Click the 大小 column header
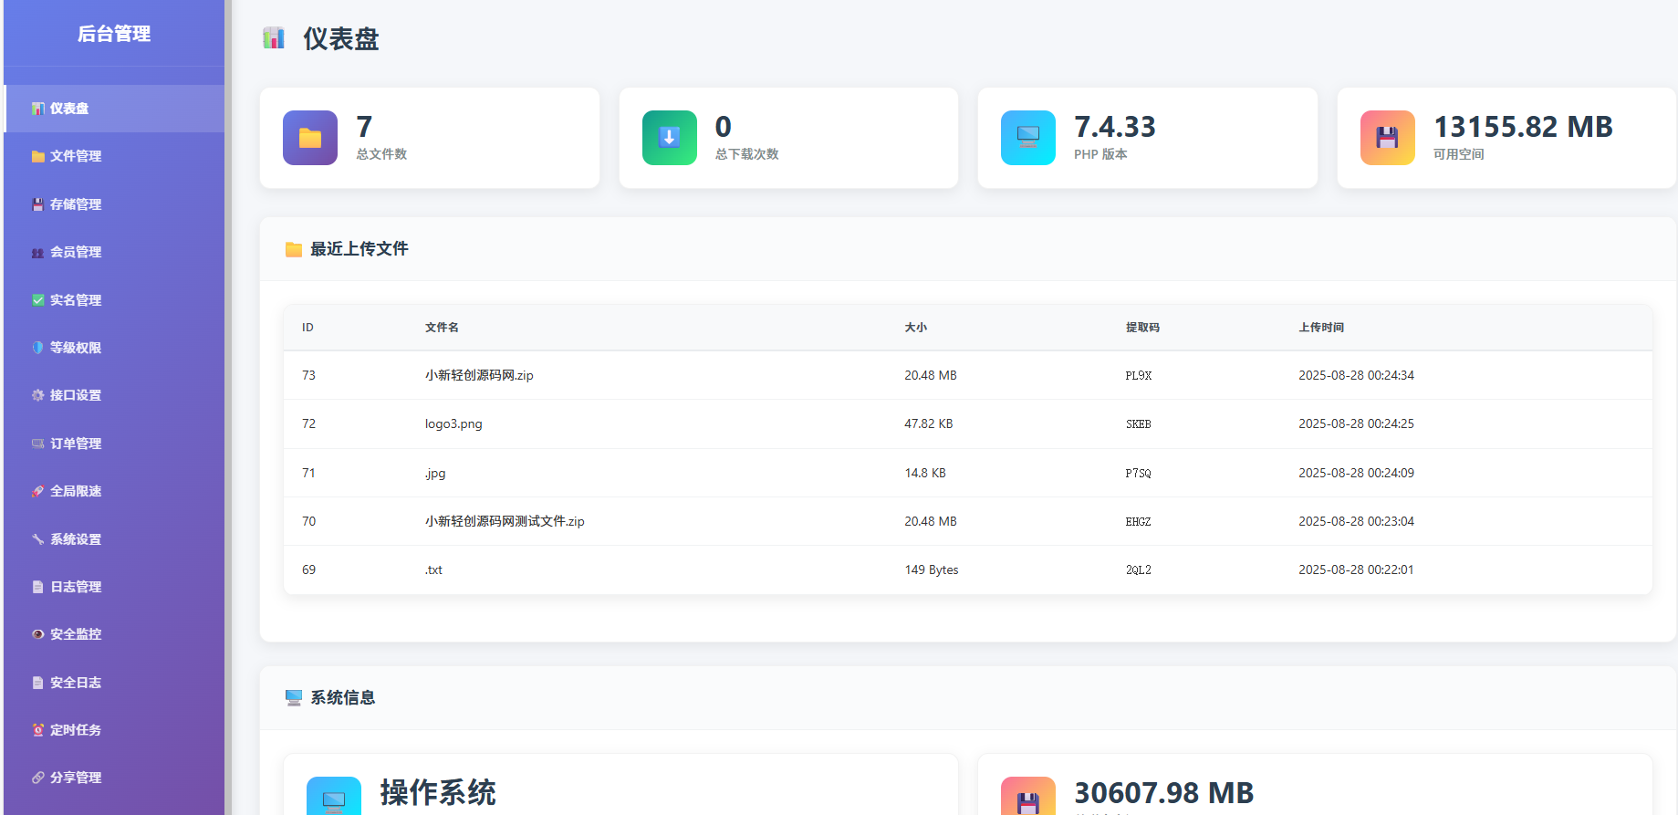 click(x=915, y=328)
